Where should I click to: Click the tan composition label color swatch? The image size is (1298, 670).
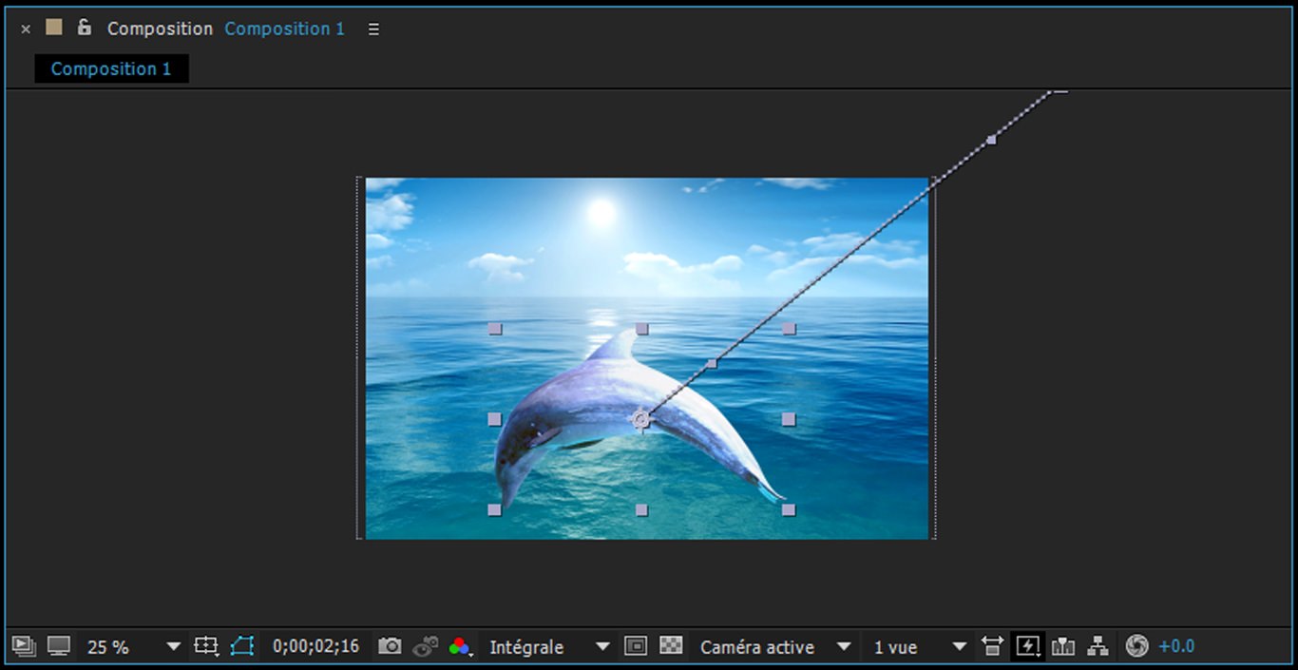[x=54, y=28]
